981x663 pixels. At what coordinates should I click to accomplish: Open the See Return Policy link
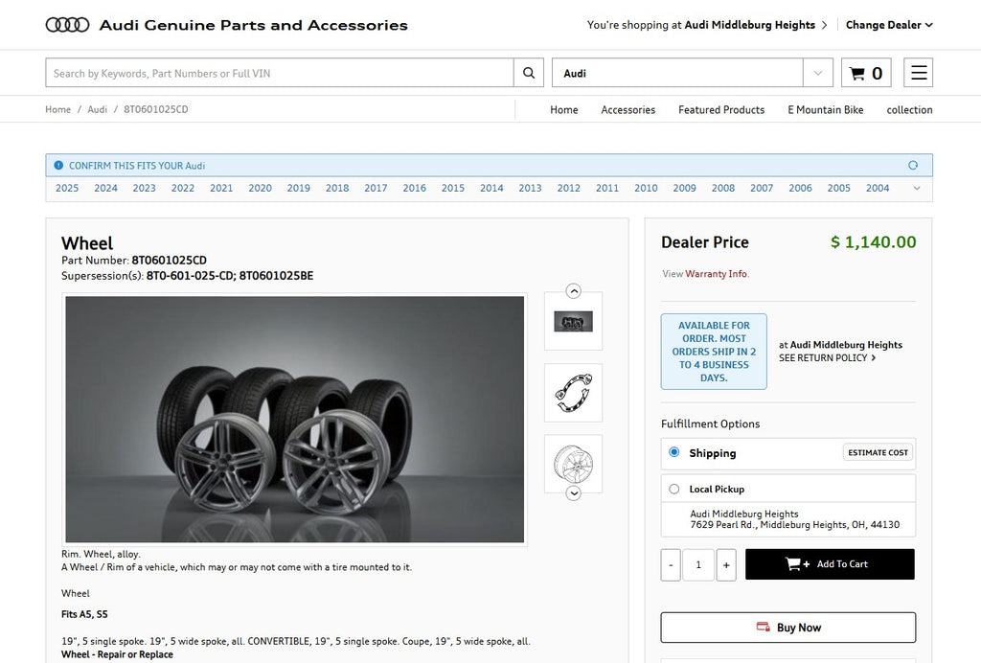(827, 357)
